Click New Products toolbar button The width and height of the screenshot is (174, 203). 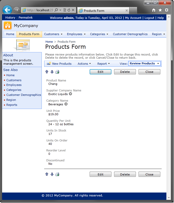click(59, 64)
